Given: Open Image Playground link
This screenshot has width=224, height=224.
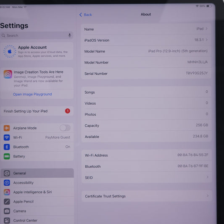Looking at the screenshot, I should point(32,94).
